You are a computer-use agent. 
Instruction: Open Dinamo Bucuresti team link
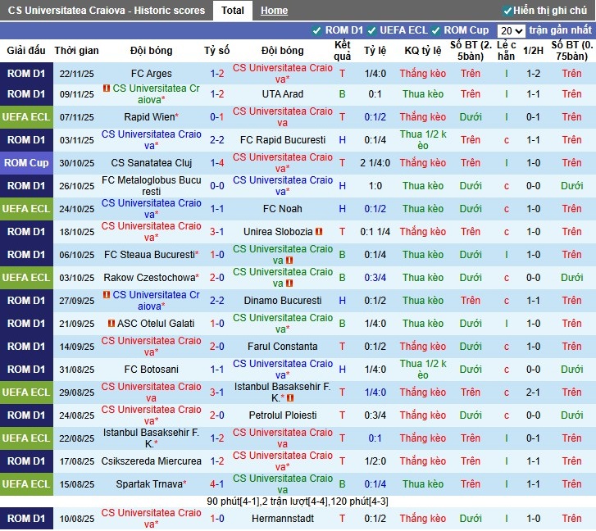282,301
